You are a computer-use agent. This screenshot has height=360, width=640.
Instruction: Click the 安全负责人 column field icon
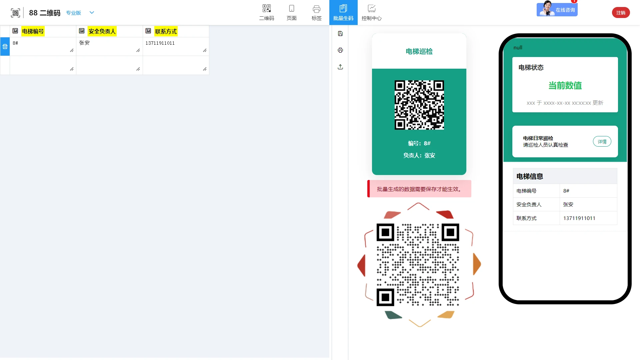tap(82, 31)
